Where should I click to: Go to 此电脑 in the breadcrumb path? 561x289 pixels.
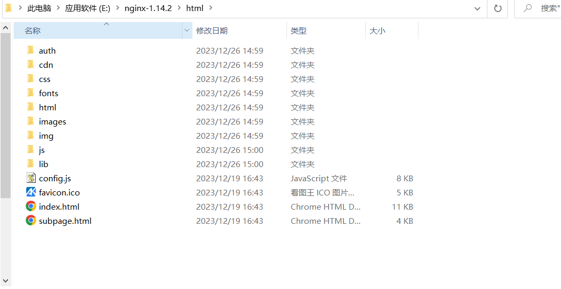click(x=39, y=8)
